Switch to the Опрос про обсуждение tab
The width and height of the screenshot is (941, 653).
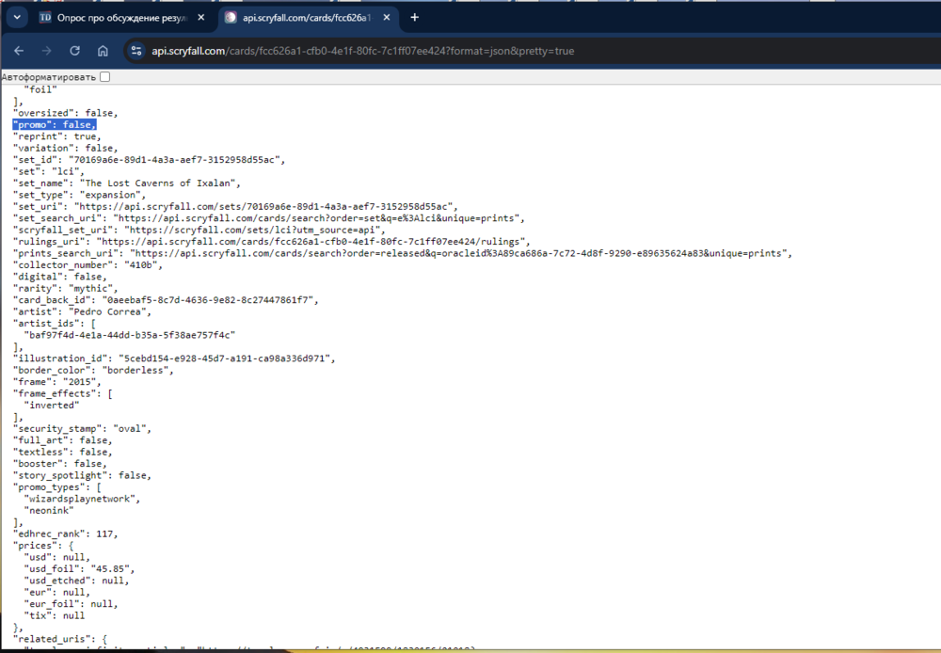(x=122, y=18)
